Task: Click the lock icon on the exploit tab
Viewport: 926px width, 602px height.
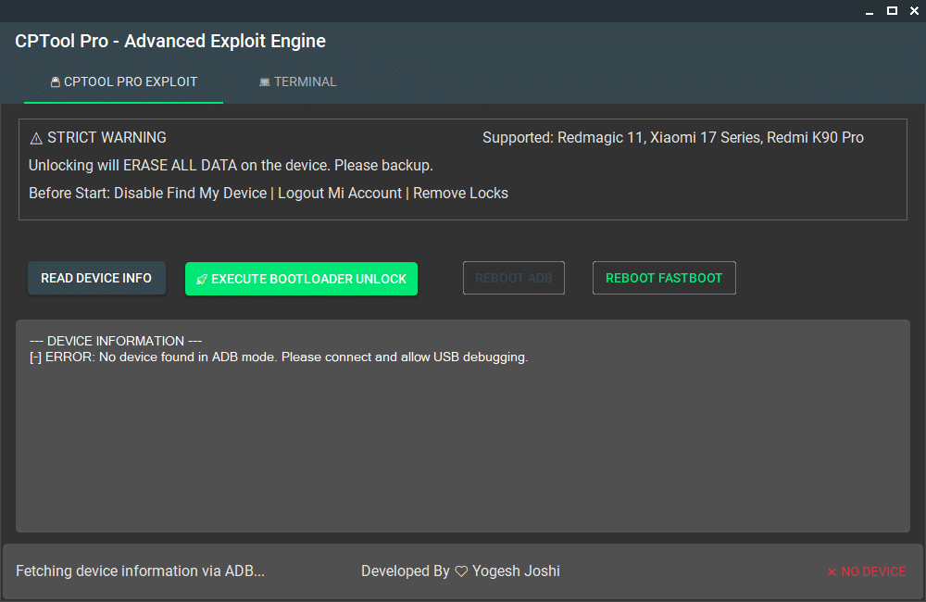Action: point(56,82)
